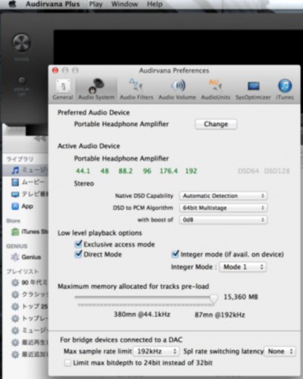Toggle Exclusive access mode checkbox

point(79,244)
